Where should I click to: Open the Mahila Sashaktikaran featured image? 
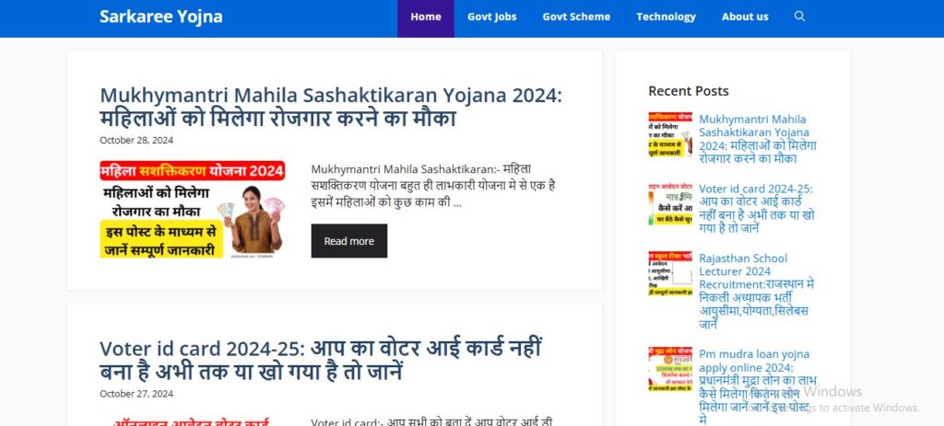pyautogui.click(x=193, y=210)
